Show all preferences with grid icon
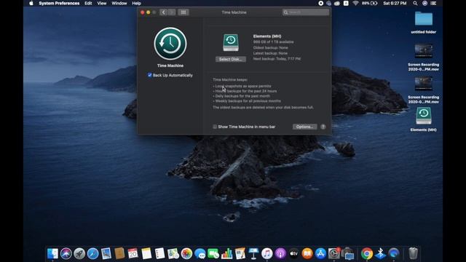Screen dimensions: 466x262 point(183,12)
